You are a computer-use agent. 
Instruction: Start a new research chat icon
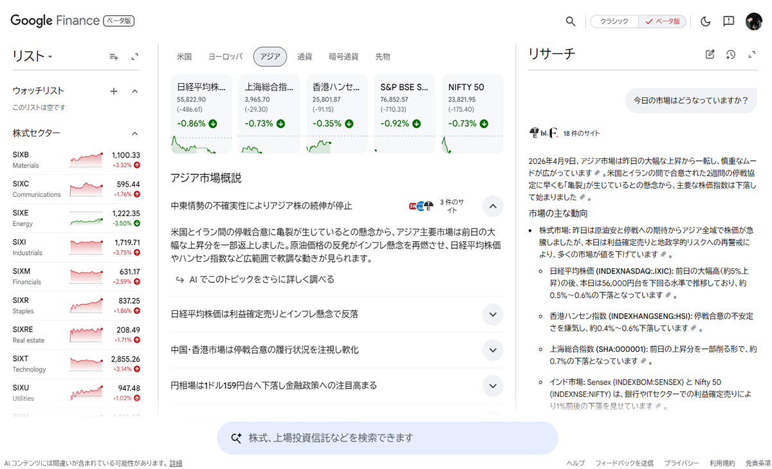(710, 55)
